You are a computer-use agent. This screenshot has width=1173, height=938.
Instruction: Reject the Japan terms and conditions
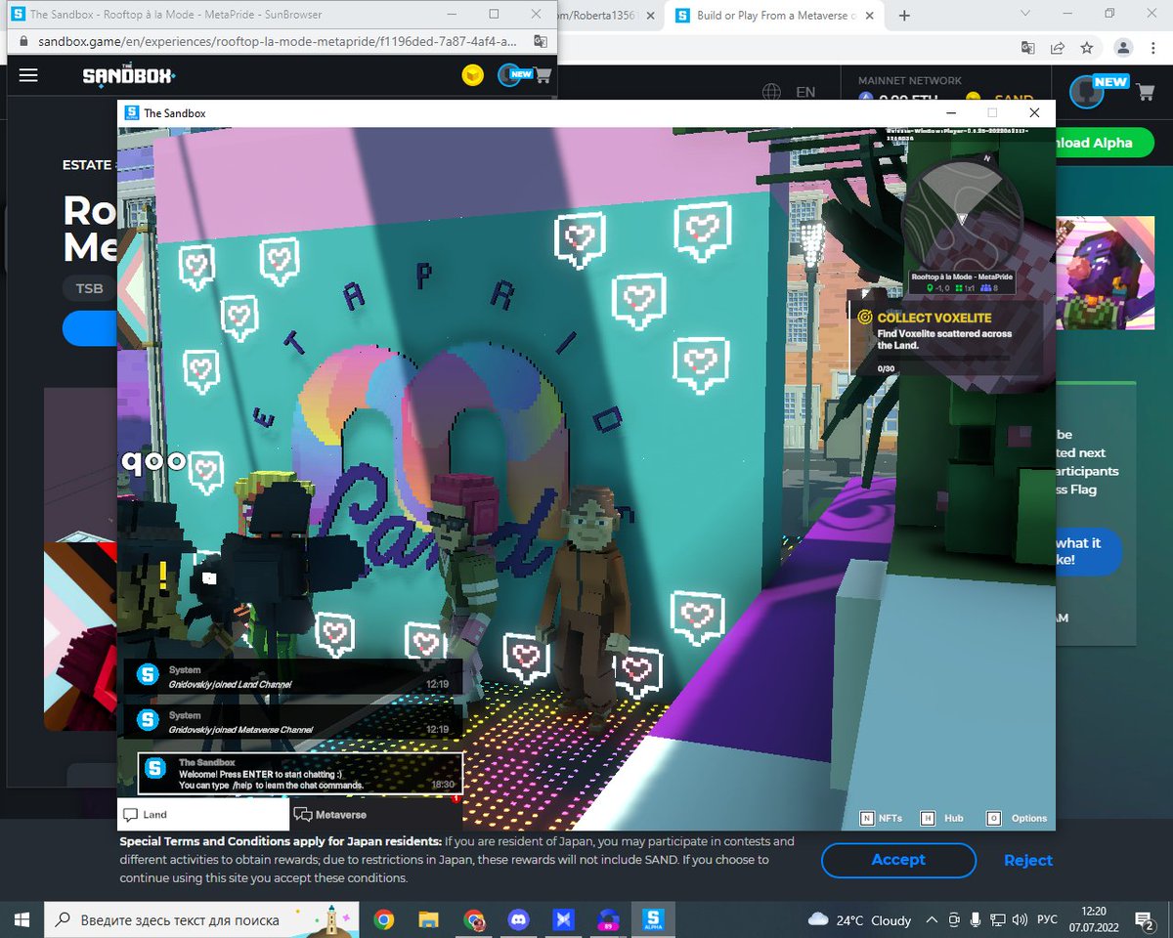[1028, 861]
